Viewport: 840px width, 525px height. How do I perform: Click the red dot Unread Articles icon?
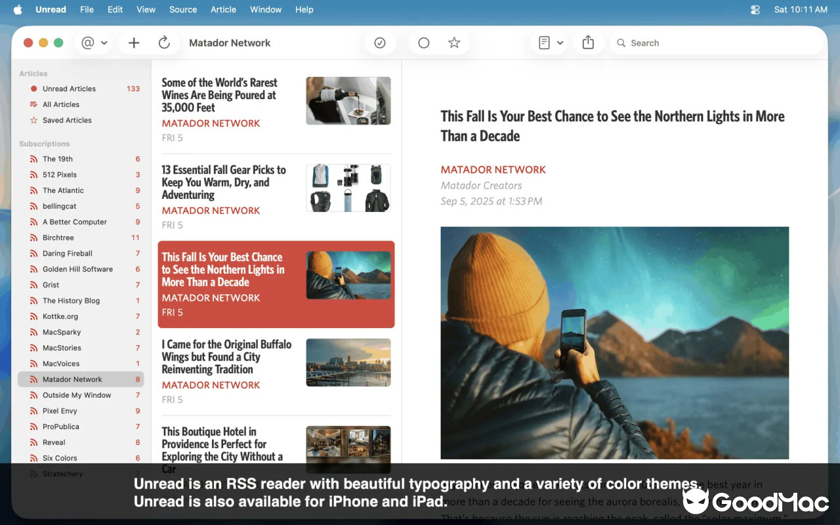33,89
